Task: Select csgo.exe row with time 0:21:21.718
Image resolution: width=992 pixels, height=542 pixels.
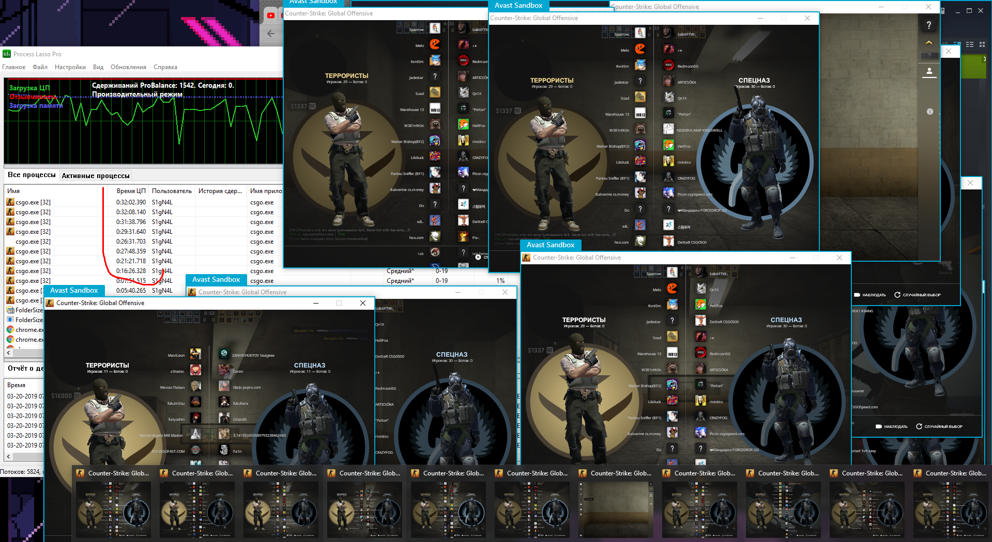Action: pos(144,261)
